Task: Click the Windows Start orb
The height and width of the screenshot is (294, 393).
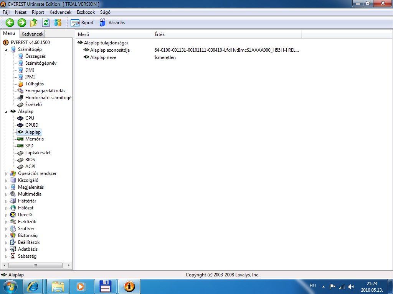Action: click(10, 286)
